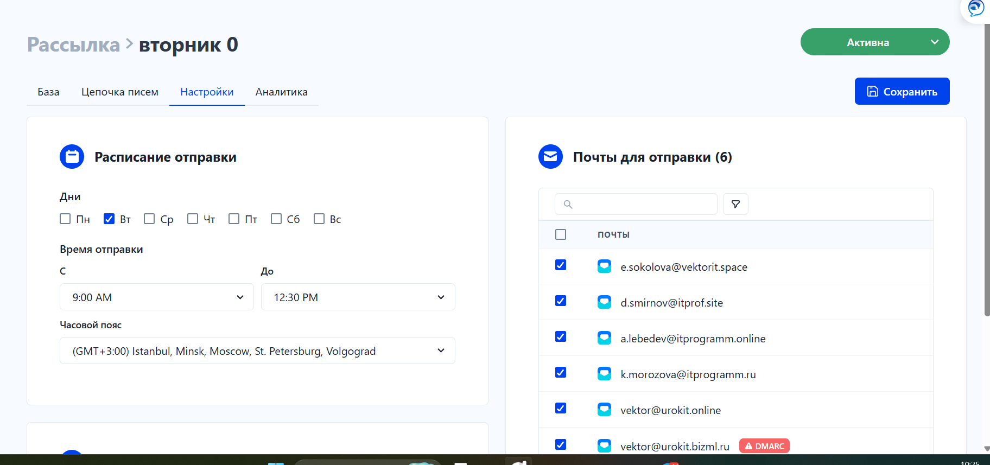Enable the Ср day checkbox
990x465 pixels.
click(149, 219)
